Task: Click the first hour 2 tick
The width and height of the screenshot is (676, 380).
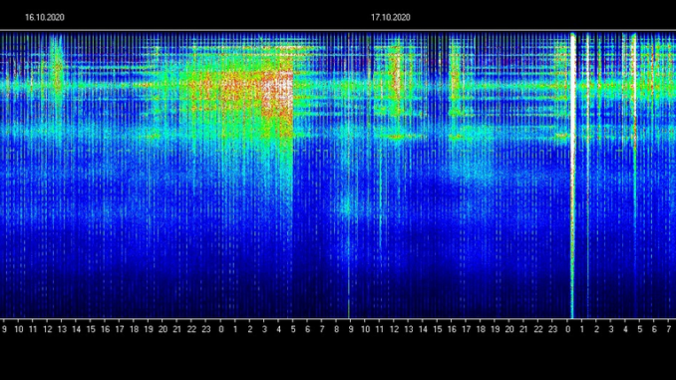Action: (250, 329)
